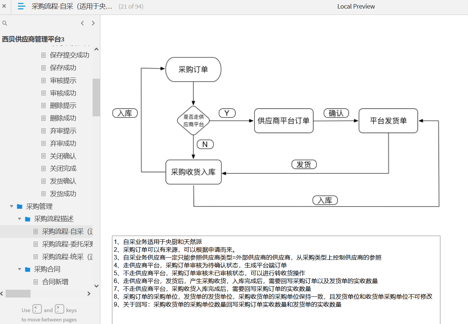Click the blue folder icon for 采购流程描述
The height and width of the screenshot is (324, 468).
(x=28, y=219)
